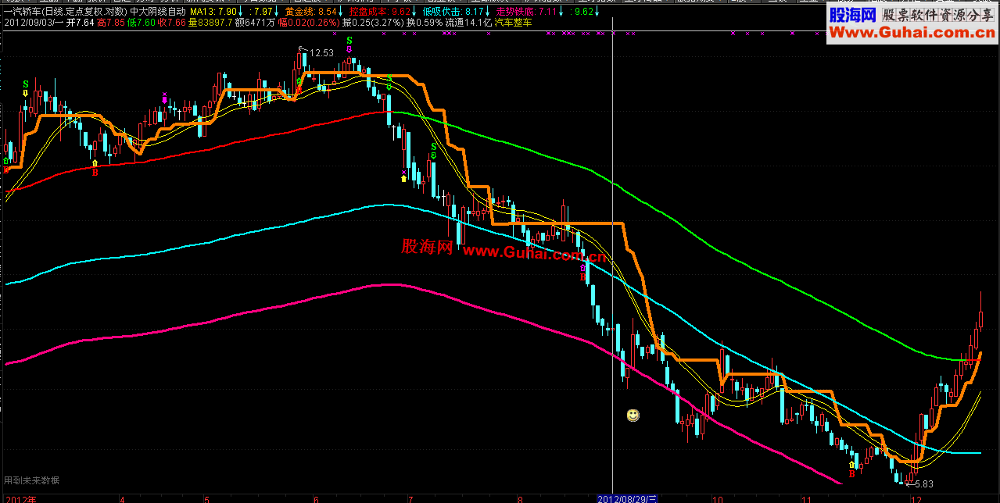Click the 额6471万 turnover amount readout
Image resolution: width=1000 pixels, height=503 pixels.
click(254, 23)
